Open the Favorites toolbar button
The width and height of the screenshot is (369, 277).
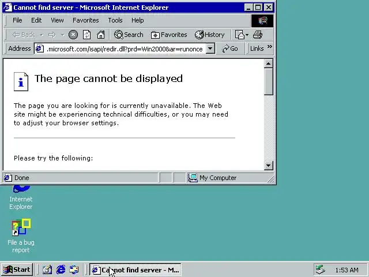(x=169, y=35)
